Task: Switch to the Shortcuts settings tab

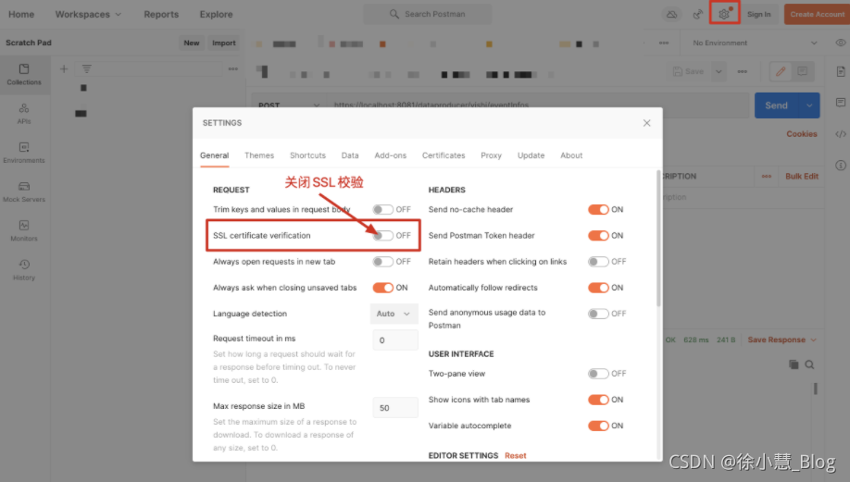Action: [x=307, y=155]
